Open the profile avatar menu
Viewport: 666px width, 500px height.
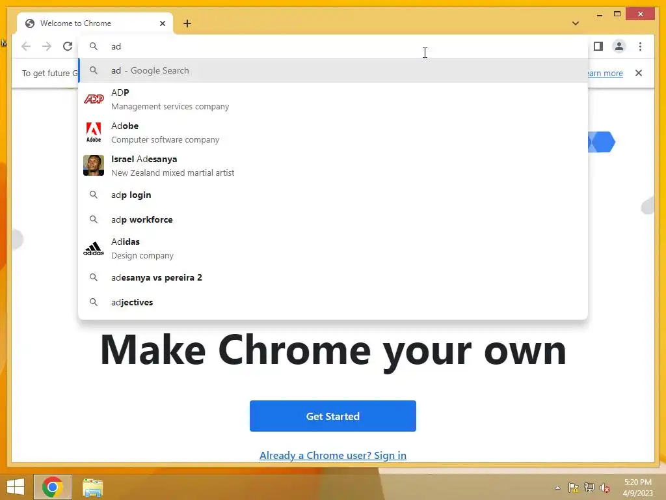[x=619, y=46]
